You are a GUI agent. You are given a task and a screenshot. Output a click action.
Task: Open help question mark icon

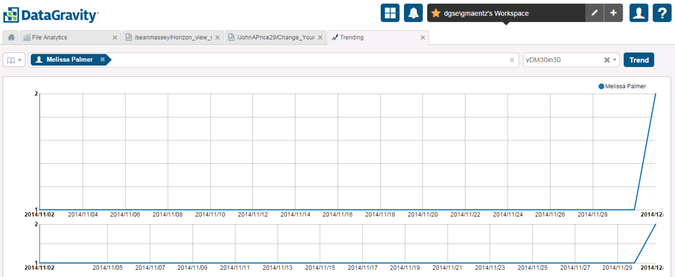[x=662, y=13]
